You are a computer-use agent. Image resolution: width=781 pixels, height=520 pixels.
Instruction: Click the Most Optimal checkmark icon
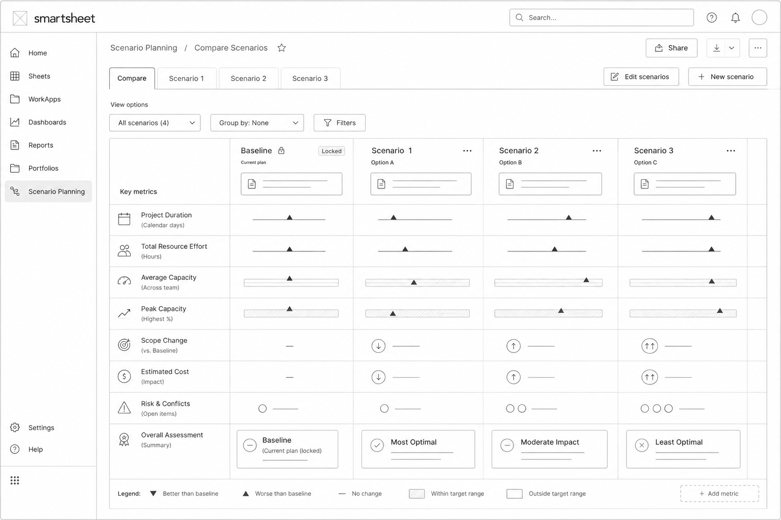click(x=377, y=445)
